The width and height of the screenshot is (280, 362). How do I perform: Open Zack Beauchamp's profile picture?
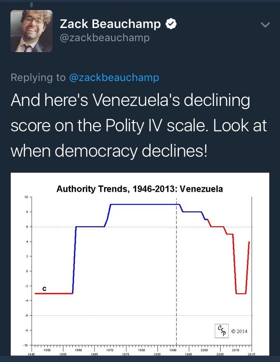[x=31, y=31]
